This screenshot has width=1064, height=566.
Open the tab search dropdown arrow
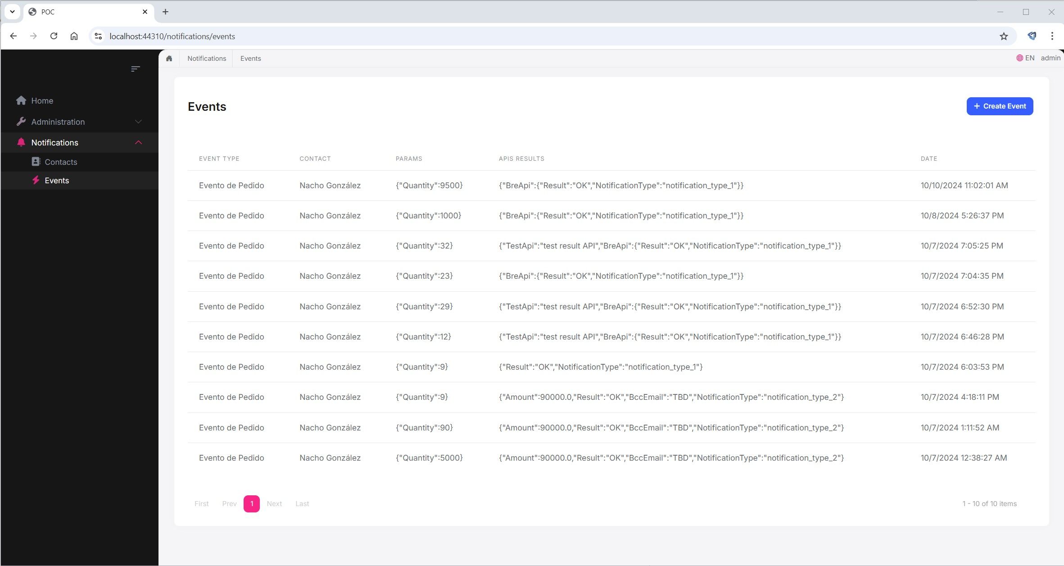click(x=12, y=12)
